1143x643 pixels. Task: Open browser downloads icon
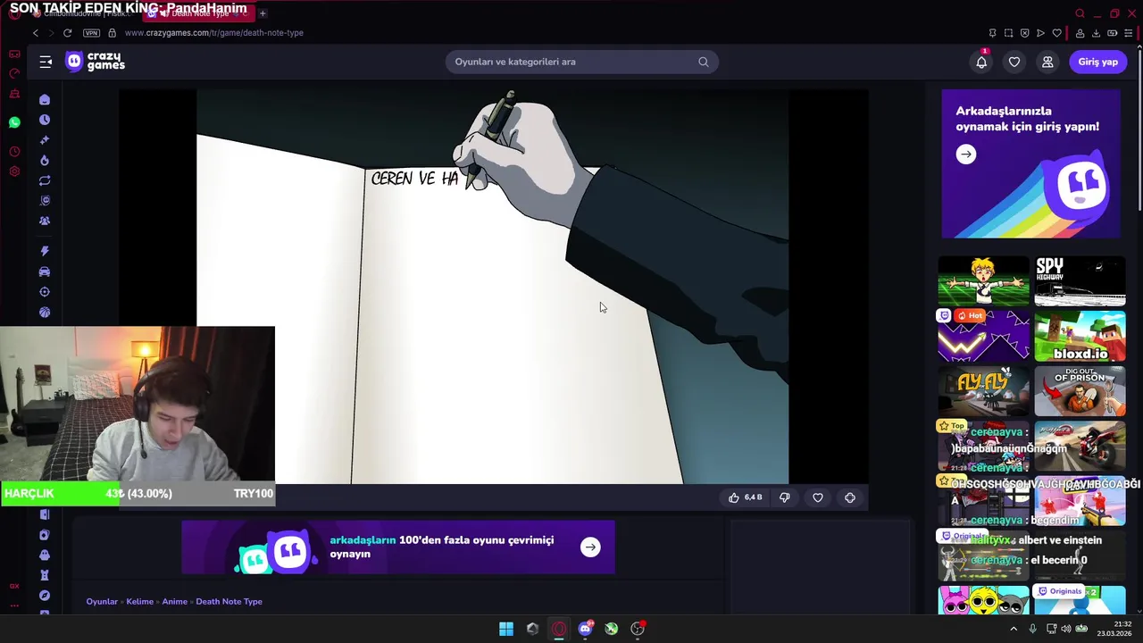coord(1096,33)
